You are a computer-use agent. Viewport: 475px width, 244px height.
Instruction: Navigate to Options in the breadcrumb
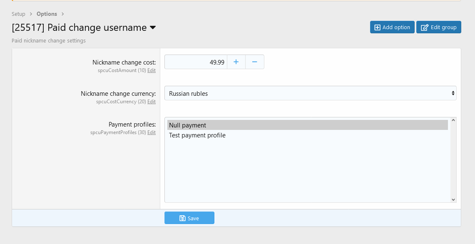click(x=47, y=14)
